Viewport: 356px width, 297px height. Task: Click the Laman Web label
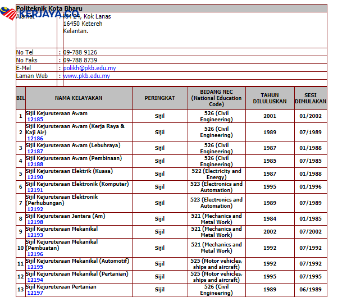tap(32, 76)
